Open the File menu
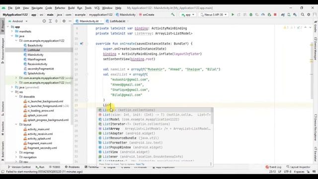 pos(10,8)
